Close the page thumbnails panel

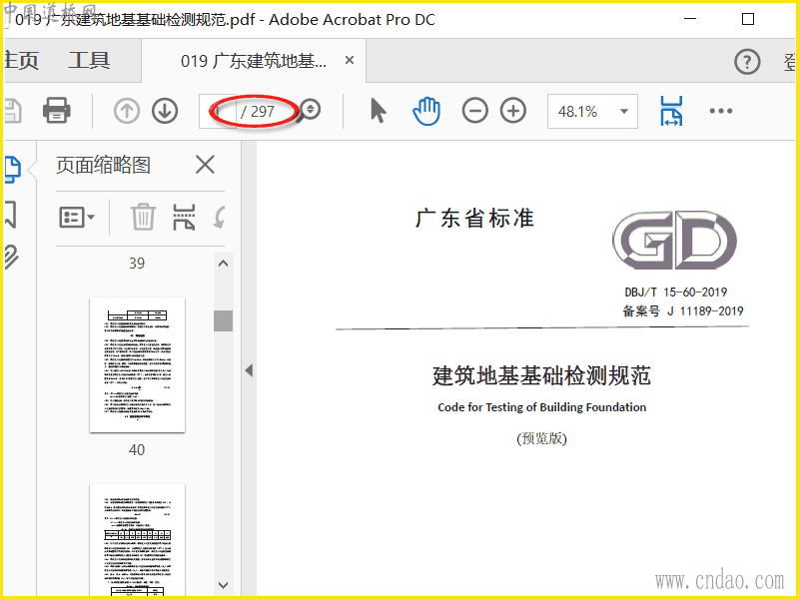[205, 165]
